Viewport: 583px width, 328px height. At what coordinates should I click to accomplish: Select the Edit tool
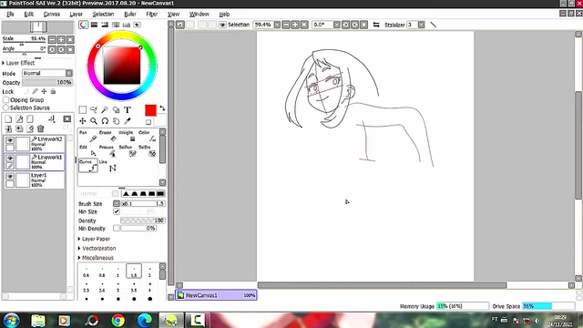pyautogui.click(x=87, y=151)
